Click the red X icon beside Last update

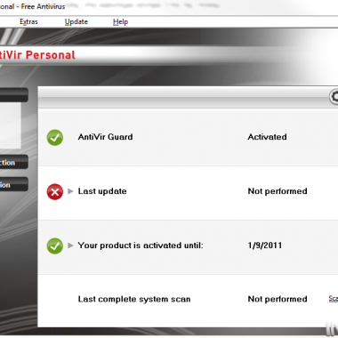pos(55,192)
